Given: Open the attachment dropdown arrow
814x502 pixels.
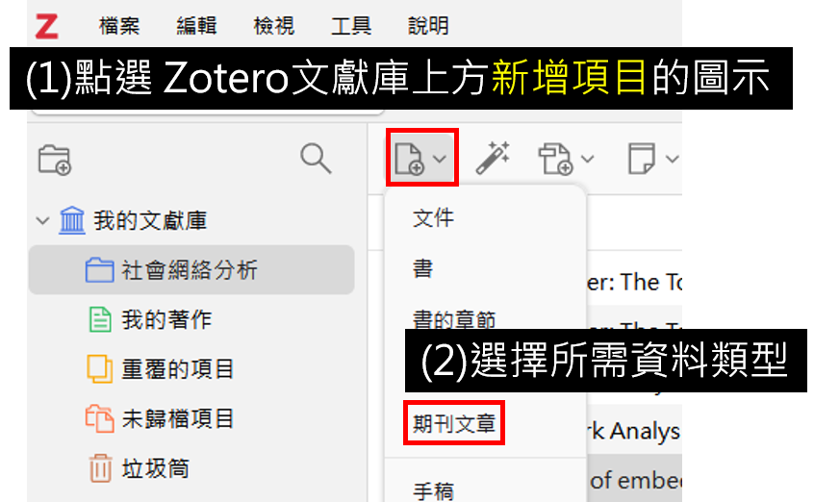Looking at the screenshot, I should tap(587, 159).
